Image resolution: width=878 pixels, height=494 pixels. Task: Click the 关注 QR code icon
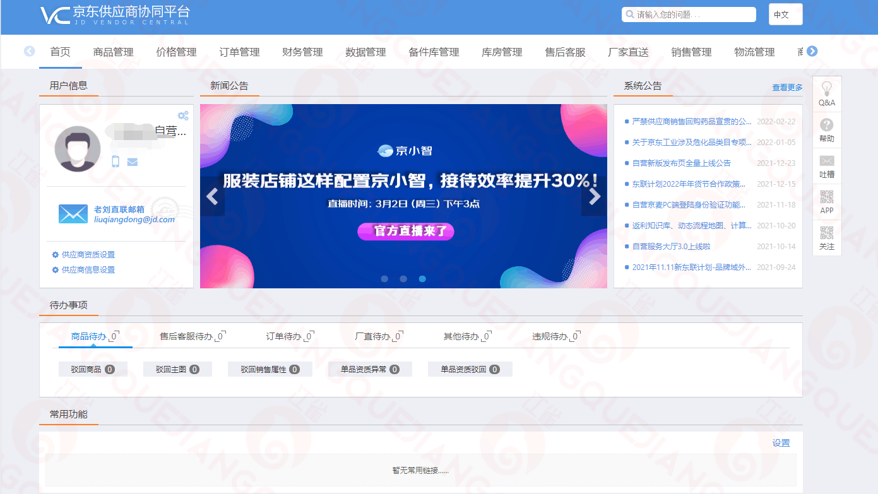point(827,233)
